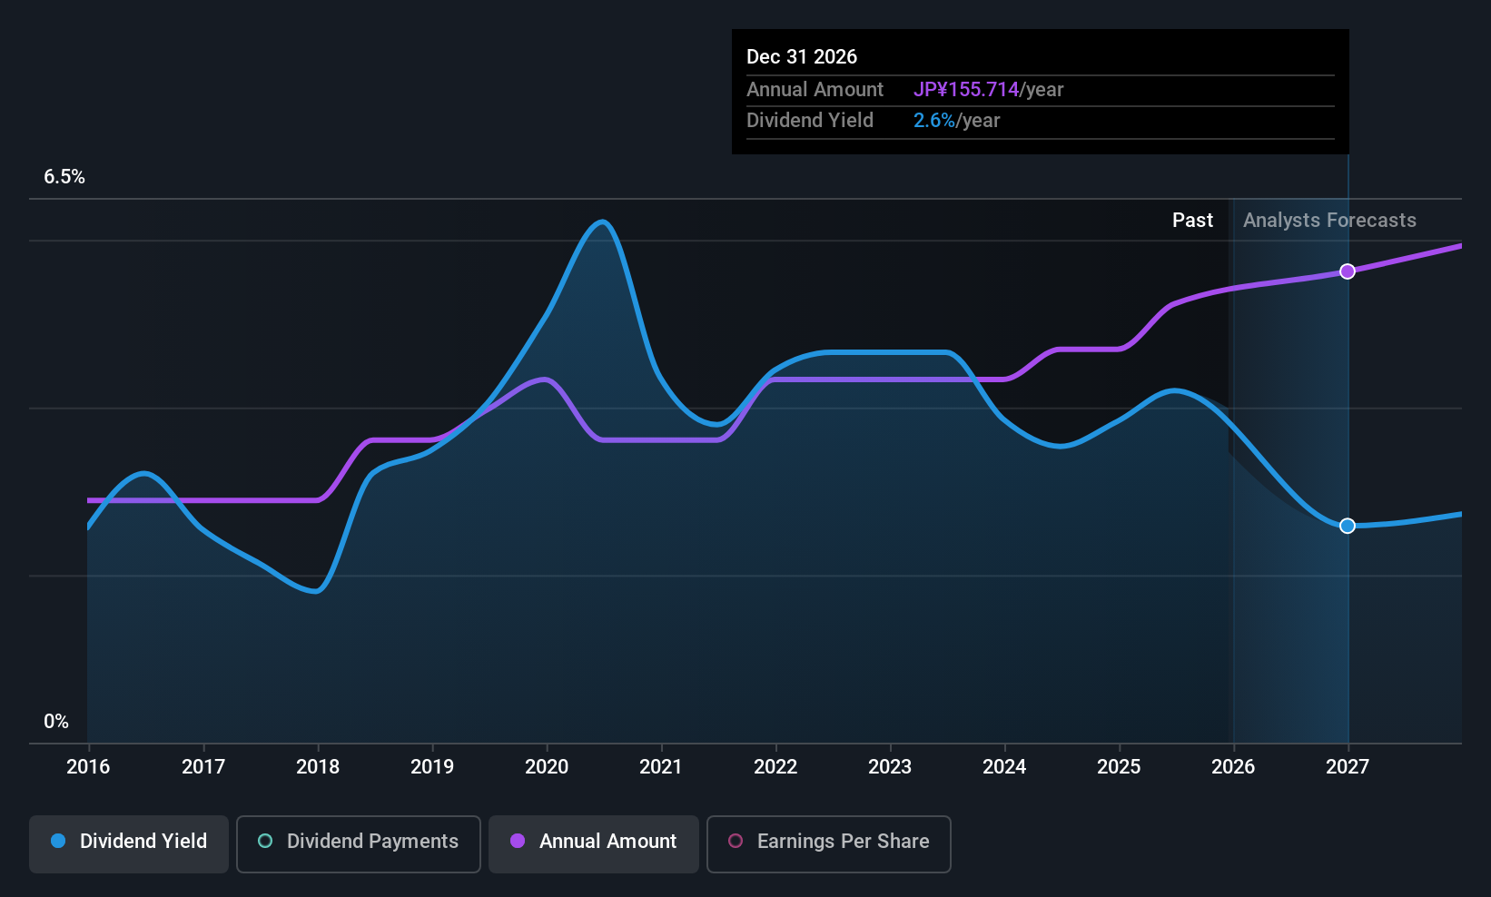Click the JP¥155.714 annual amount value
Screen dimensions: 1491x897
tap(966, 90)
